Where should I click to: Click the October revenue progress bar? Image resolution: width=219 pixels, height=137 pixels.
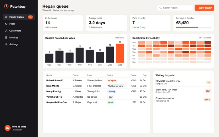tap(194, 27)
